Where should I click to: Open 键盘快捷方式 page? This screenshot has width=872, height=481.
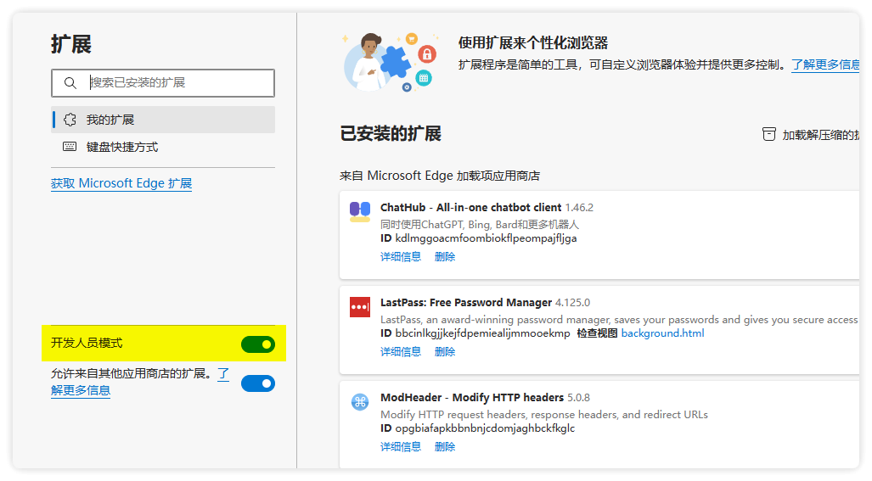[163, 147]
